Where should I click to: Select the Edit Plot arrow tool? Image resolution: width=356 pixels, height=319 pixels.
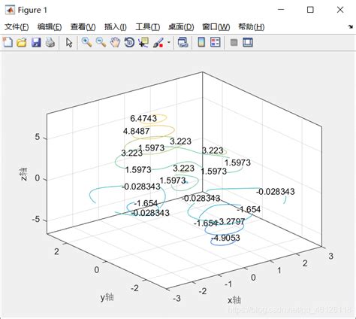coord(69,42)
